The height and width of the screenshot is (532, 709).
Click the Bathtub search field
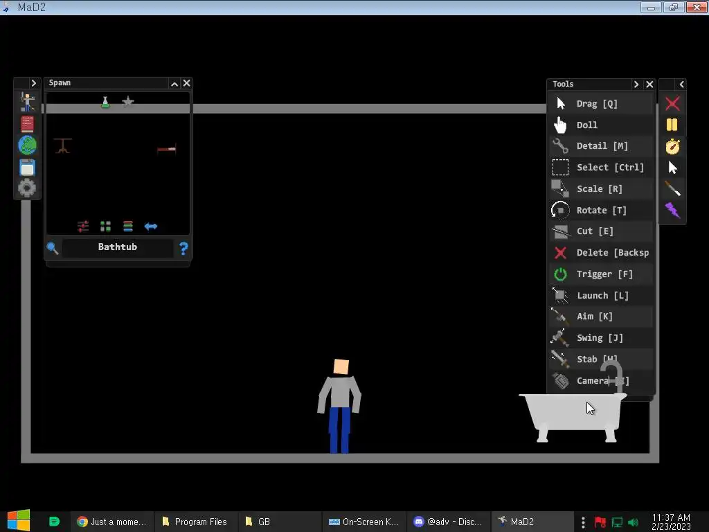pyautogui.click(x=118, y=247)
